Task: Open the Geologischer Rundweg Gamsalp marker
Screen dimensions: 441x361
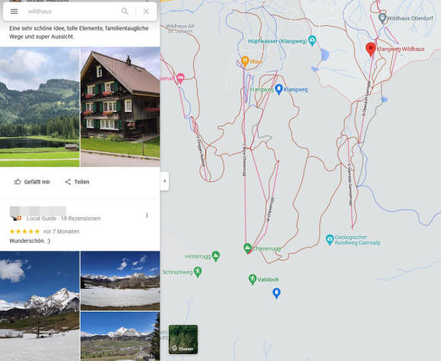Action: [x=330, y=240]
